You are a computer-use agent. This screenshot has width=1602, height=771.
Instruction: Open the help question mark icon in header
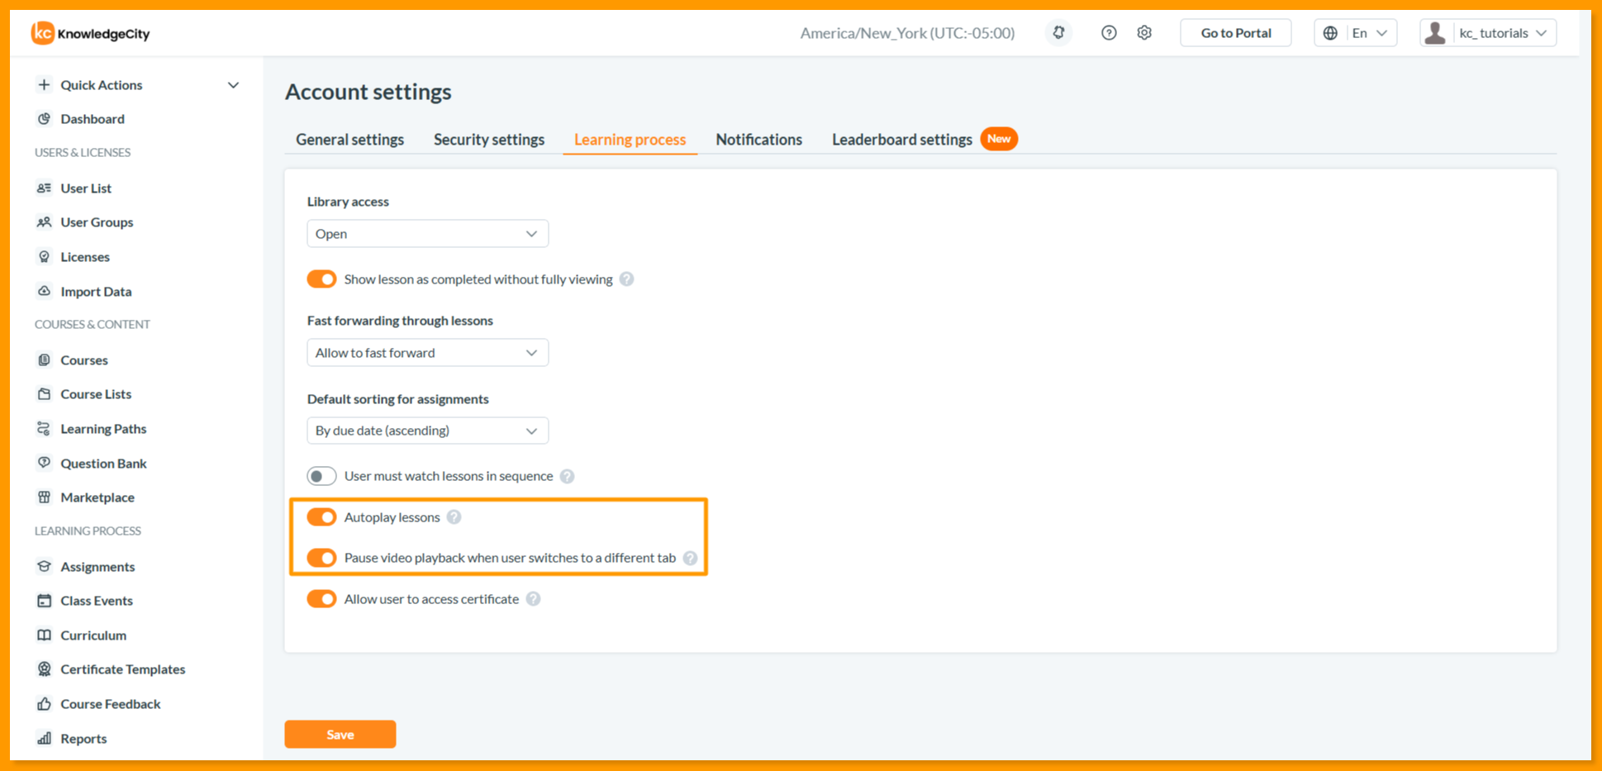point(1109,33)
